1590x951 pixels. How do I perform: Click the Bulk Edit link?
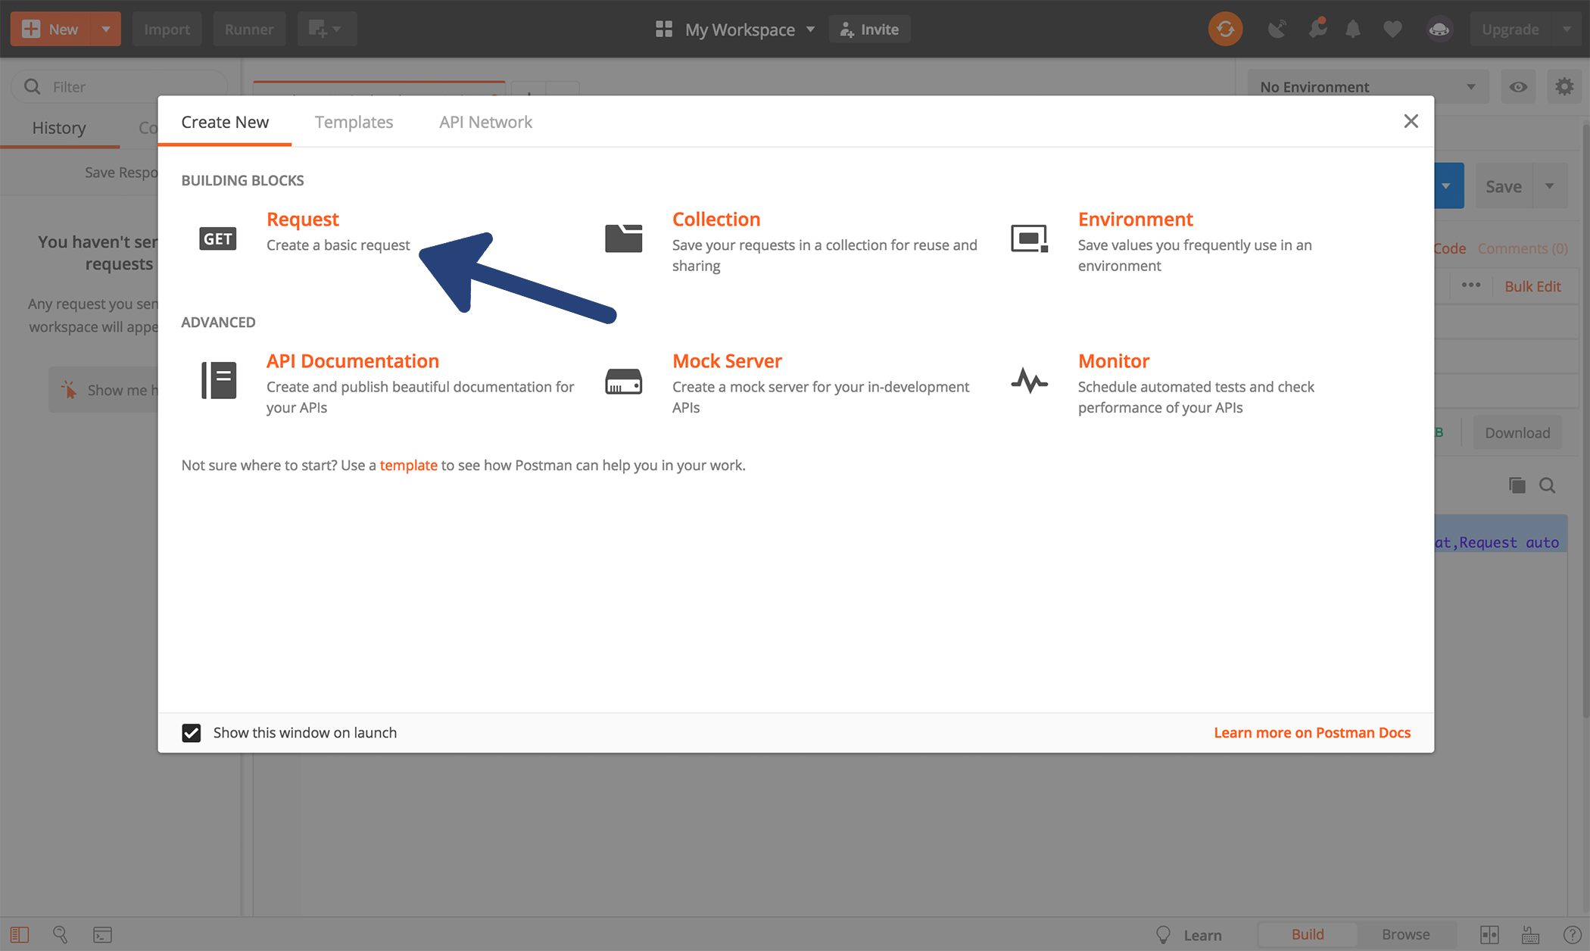tap(1532, 286)
